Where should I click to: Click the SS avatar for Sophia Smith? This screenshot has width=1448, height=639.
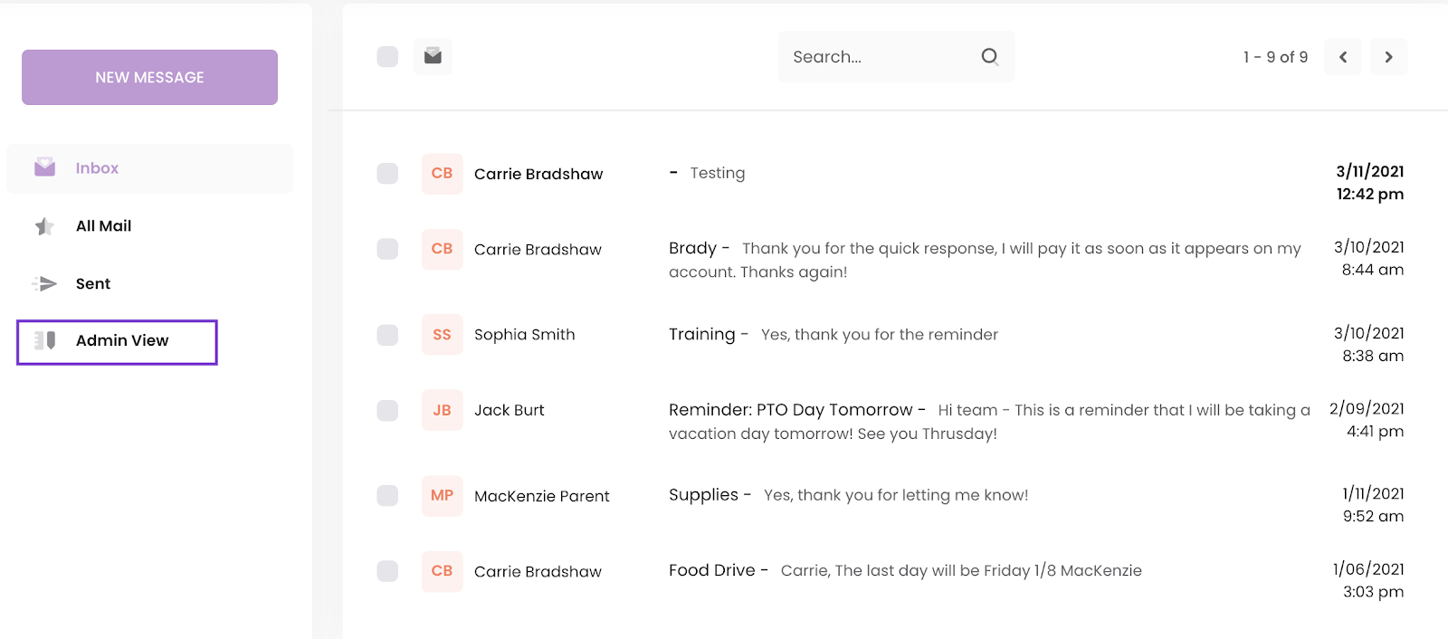442,335
